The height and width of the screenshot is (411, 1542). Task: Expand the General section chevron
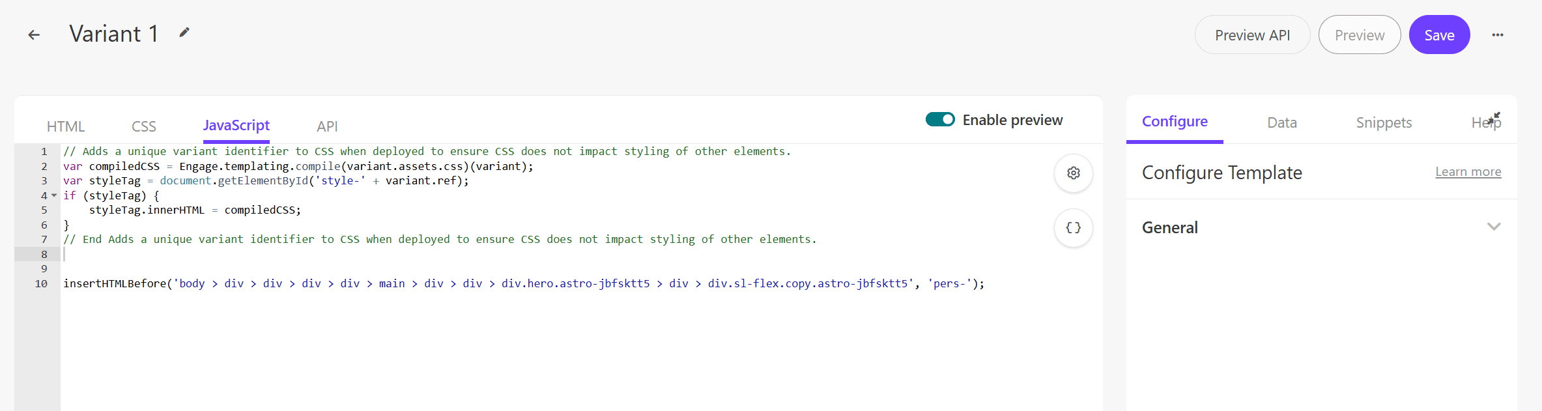[x=1493, y=227]
